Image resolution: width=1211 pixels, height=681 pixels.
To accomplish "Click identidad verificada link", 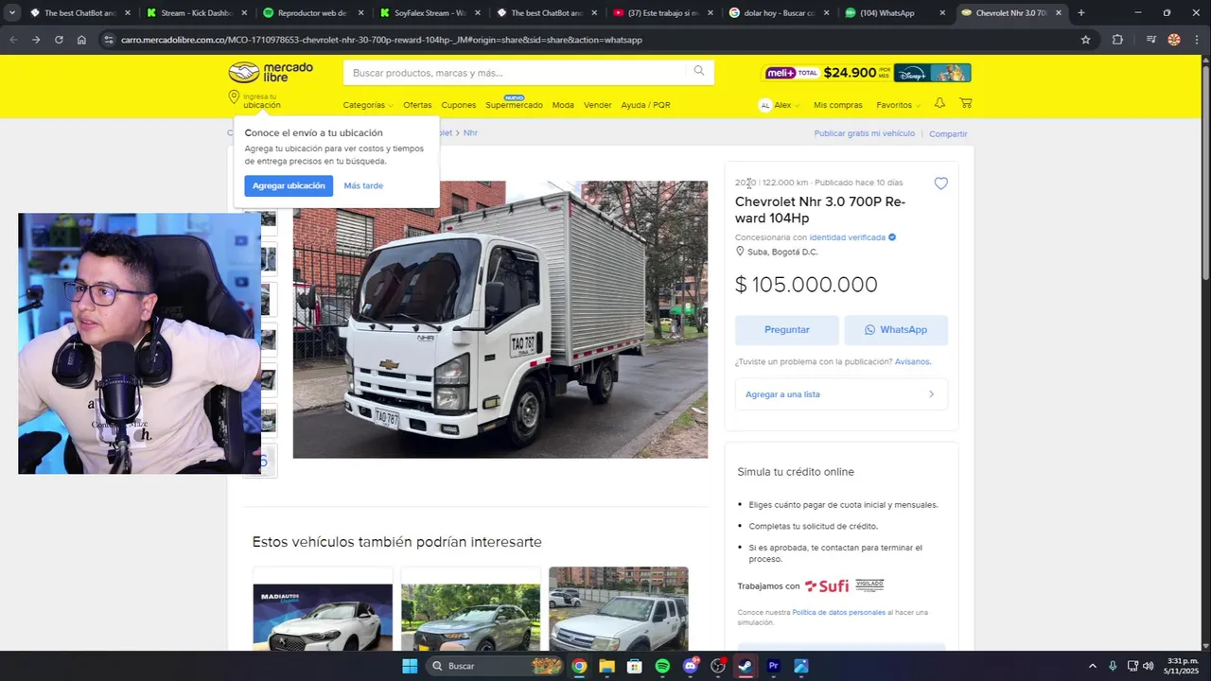I will (847, 237).
